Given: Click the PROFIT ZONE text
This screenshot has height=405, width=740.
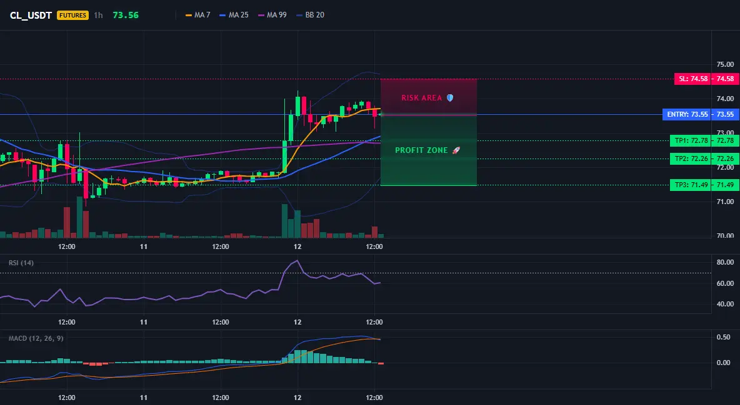Looking at the screenshot, I should (x=421, y=150).
